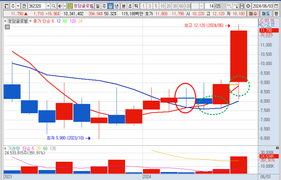Select interval 10 button
281x180 pixels.
[162, 6]
